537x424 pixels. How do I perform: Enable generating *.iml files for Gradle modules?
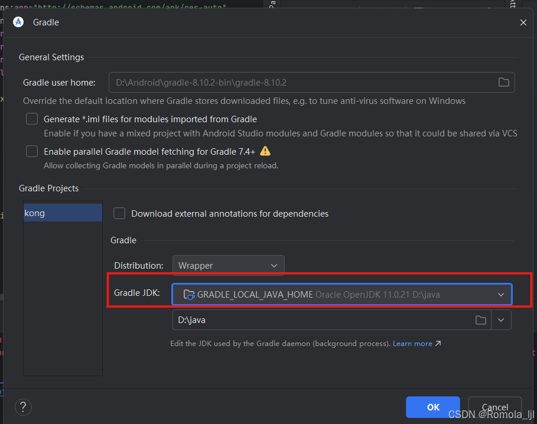click(x=31, y=119)
